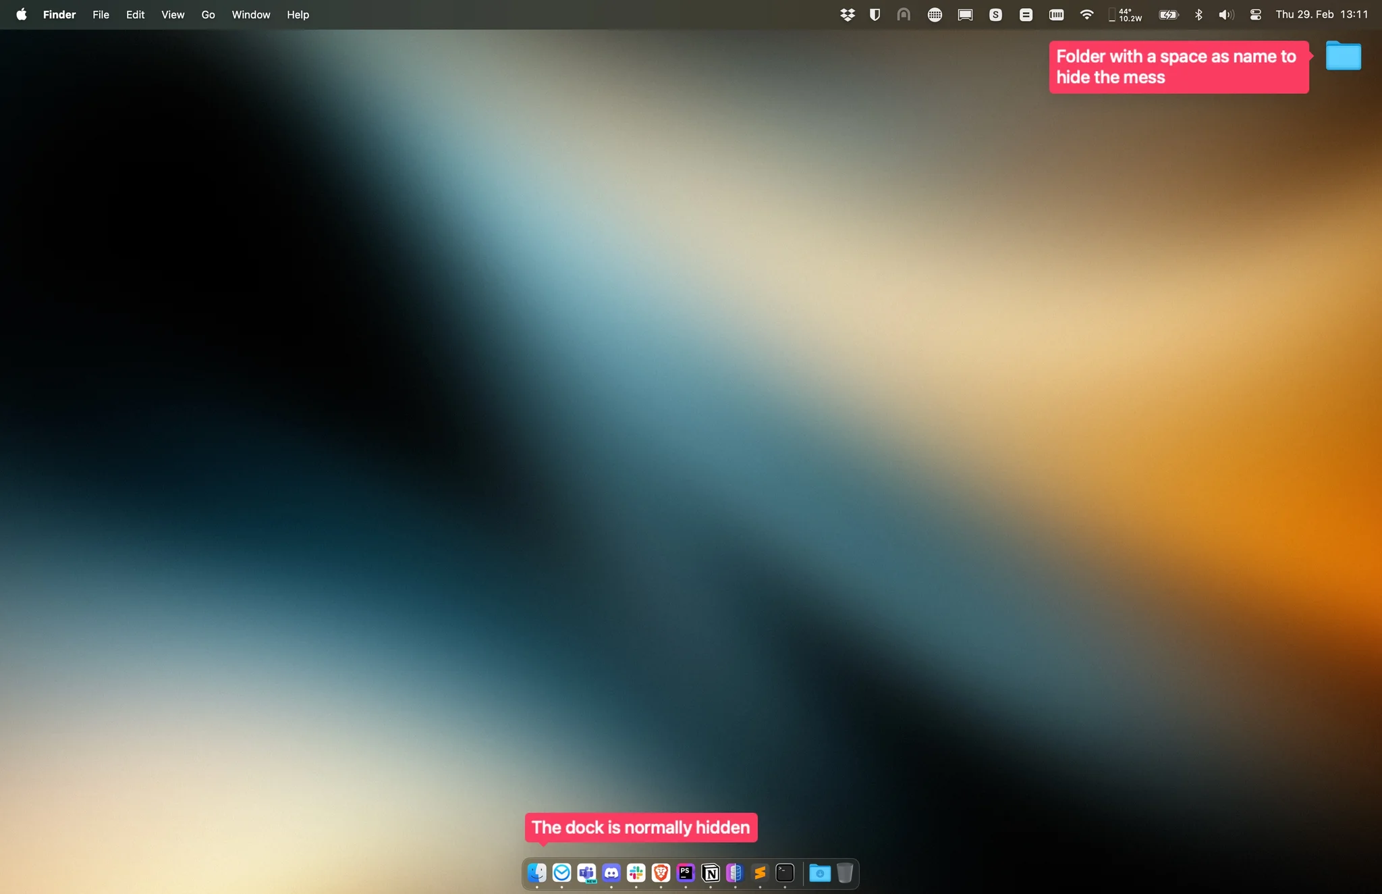1382x894 pixels.
Task: Open the Apple menu
Action: point(22,15)
